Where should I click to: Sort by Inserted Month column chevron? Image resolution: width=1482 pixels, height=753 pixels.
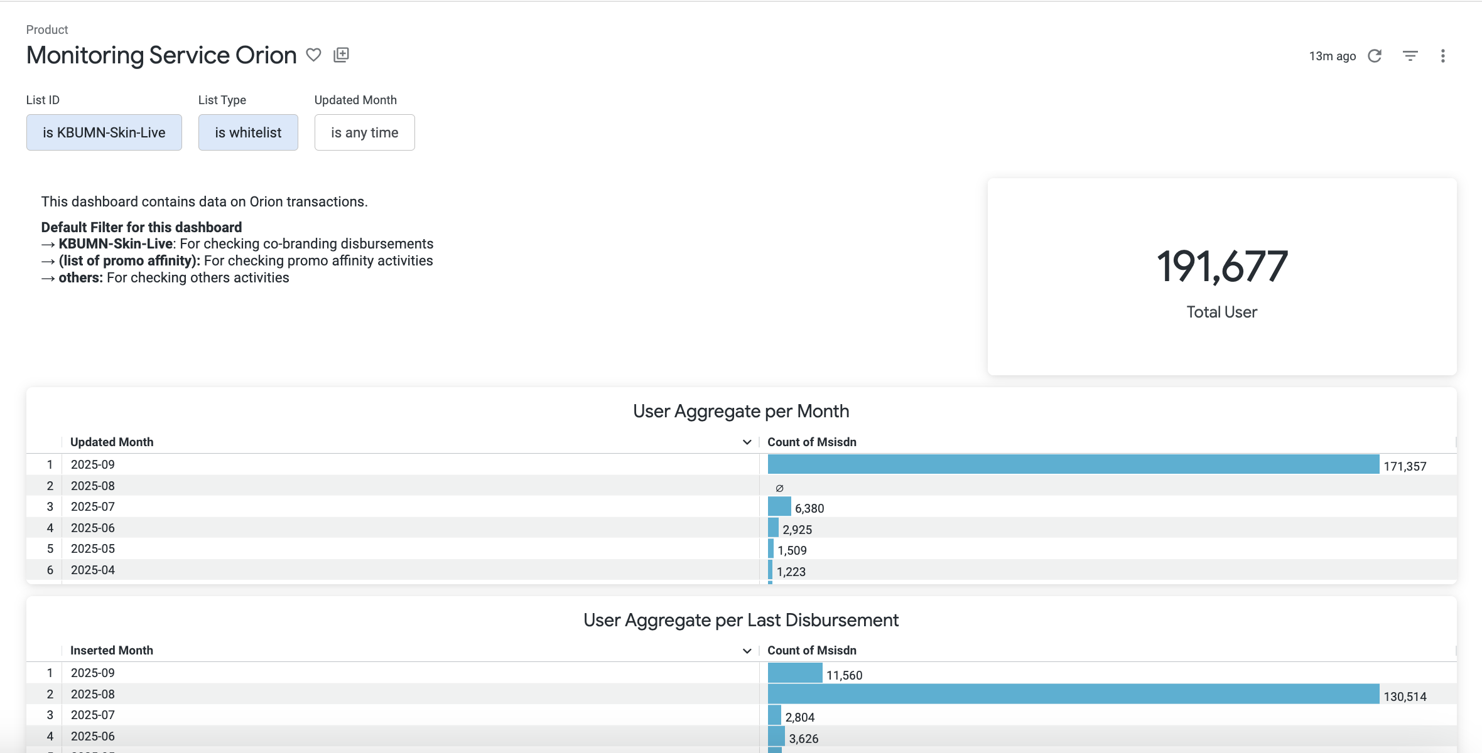coord(747,651)
